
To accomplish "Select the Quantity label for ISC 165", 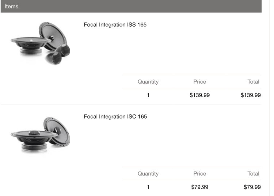I will coord(148,174).
